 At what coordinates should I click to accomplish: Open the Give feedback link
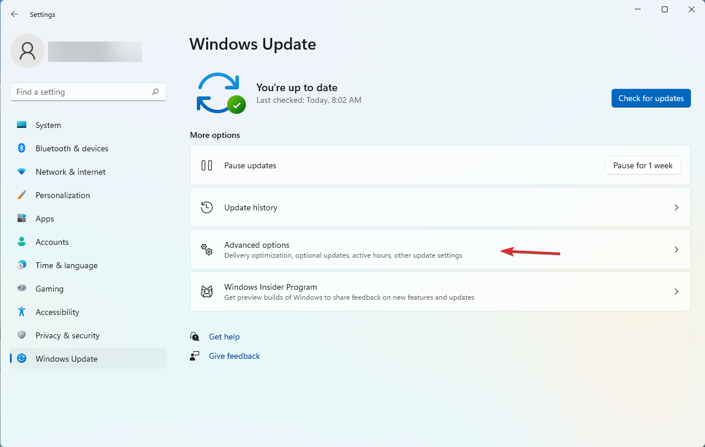(234, 356)
